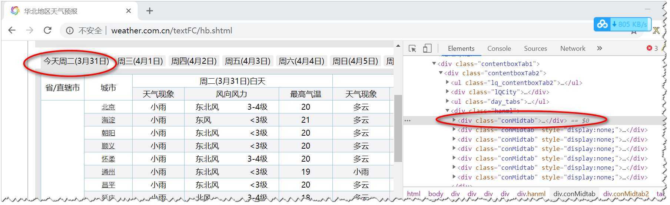Screen dimensions: 670x205
Task: Click the 最高气温 column header
Action: [x=306, y=94]
